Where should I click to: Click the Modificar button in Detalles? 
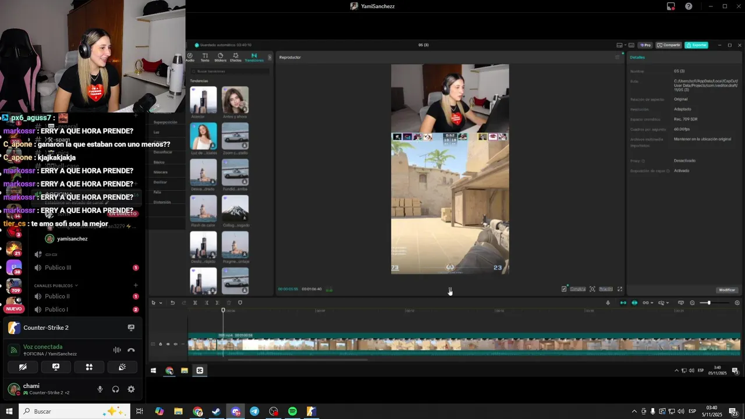click(x=727, y=290)
